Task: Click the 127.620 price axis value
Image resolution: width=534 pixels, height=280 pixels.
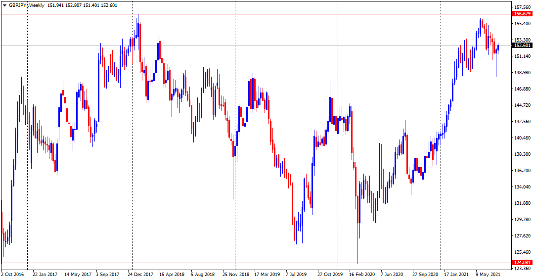Action: (523, 236)
